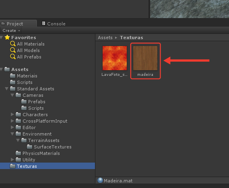
Task: Click the Madeira.mat path label
Action: pyautogui.click(x=118, y=181)
